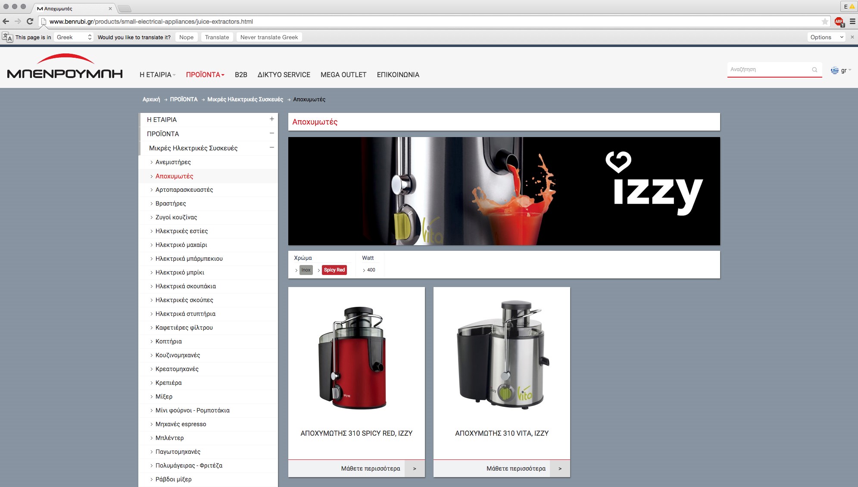Reload the page with the refresh icon
This screenshot has width=858, height=487.
point(30,21)
